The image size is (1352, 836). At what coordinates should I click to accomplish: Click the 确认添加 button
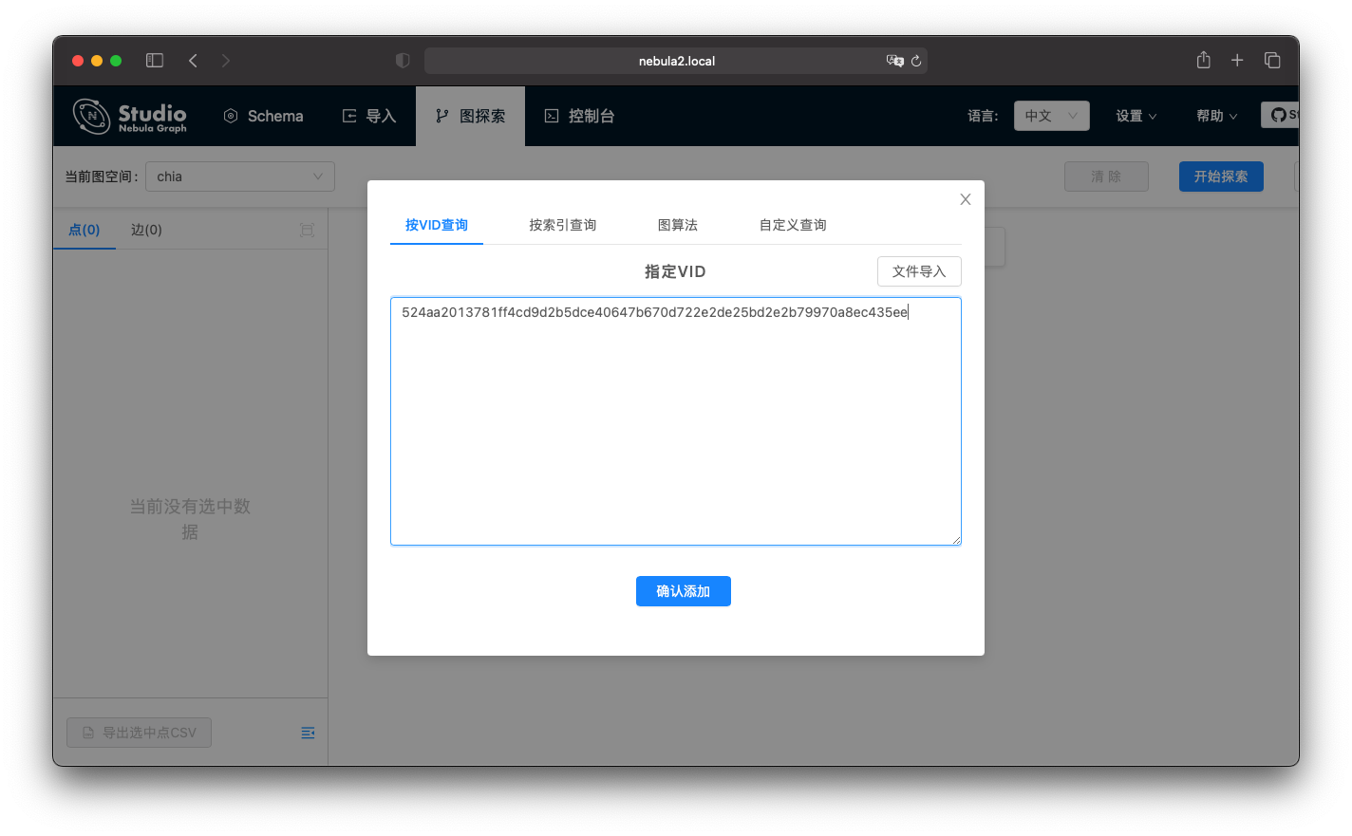pyautogui.click(x=684, y=591)
